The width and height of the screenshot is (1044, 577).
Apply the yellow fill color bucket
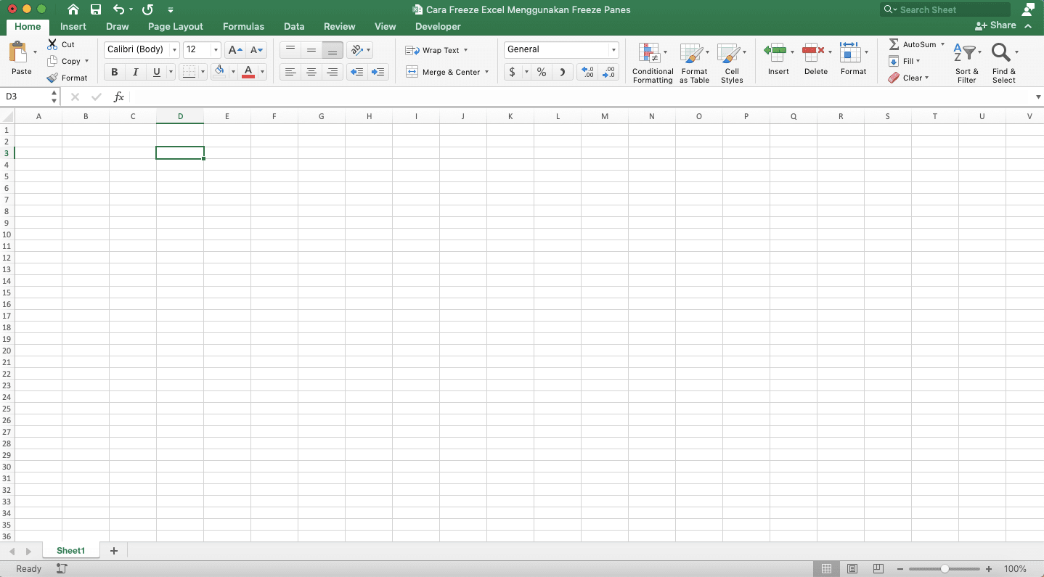pos(221,72)
